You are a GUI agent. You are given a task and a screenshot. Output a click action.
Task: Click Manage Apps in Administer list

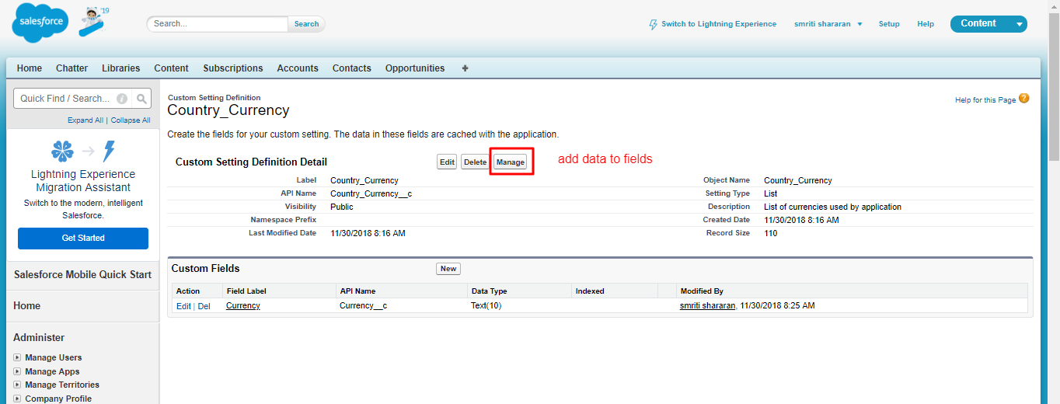pos(52,371)
